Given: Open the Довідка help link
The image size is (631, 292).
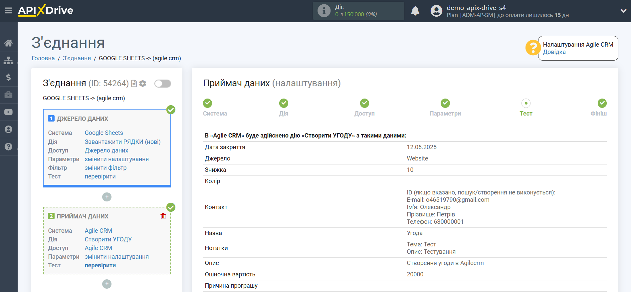Looking at the screenshot, I should [554, 52].
